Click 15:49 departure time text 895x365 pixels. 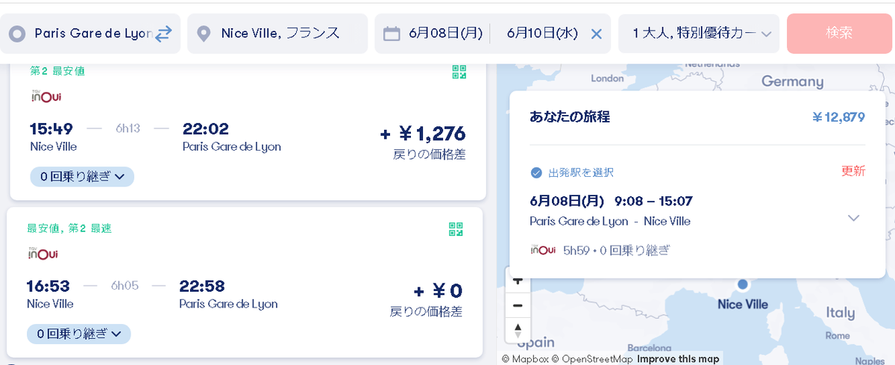click(x=51, y=129)
